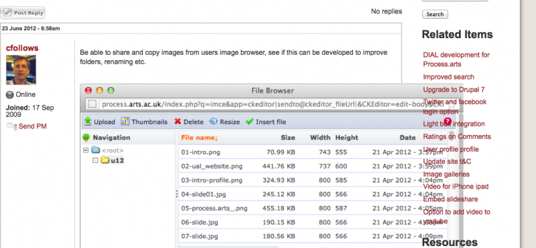536x248 pixels.
Task: Open Embed slideshare link
Action: [x=450, y=199]
